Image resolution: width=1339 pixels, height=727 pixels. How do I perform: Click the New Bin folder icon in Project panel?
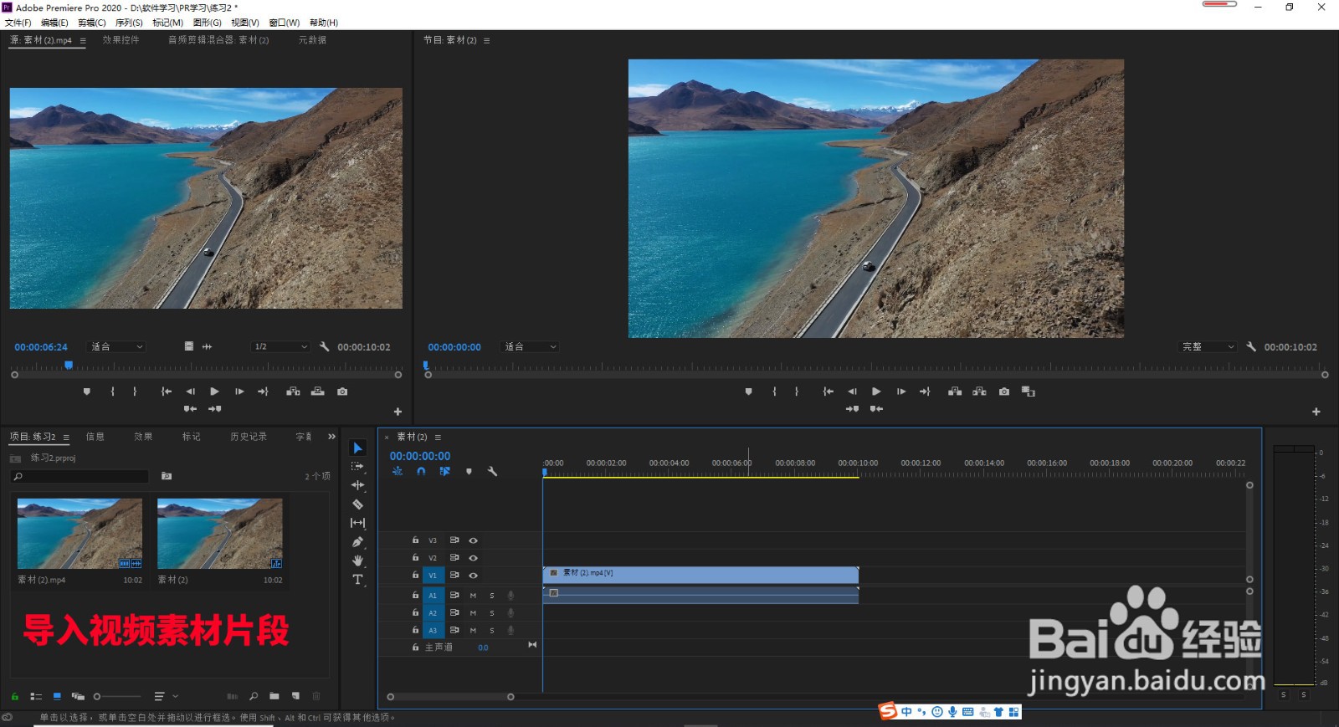(x=274, y=696)
